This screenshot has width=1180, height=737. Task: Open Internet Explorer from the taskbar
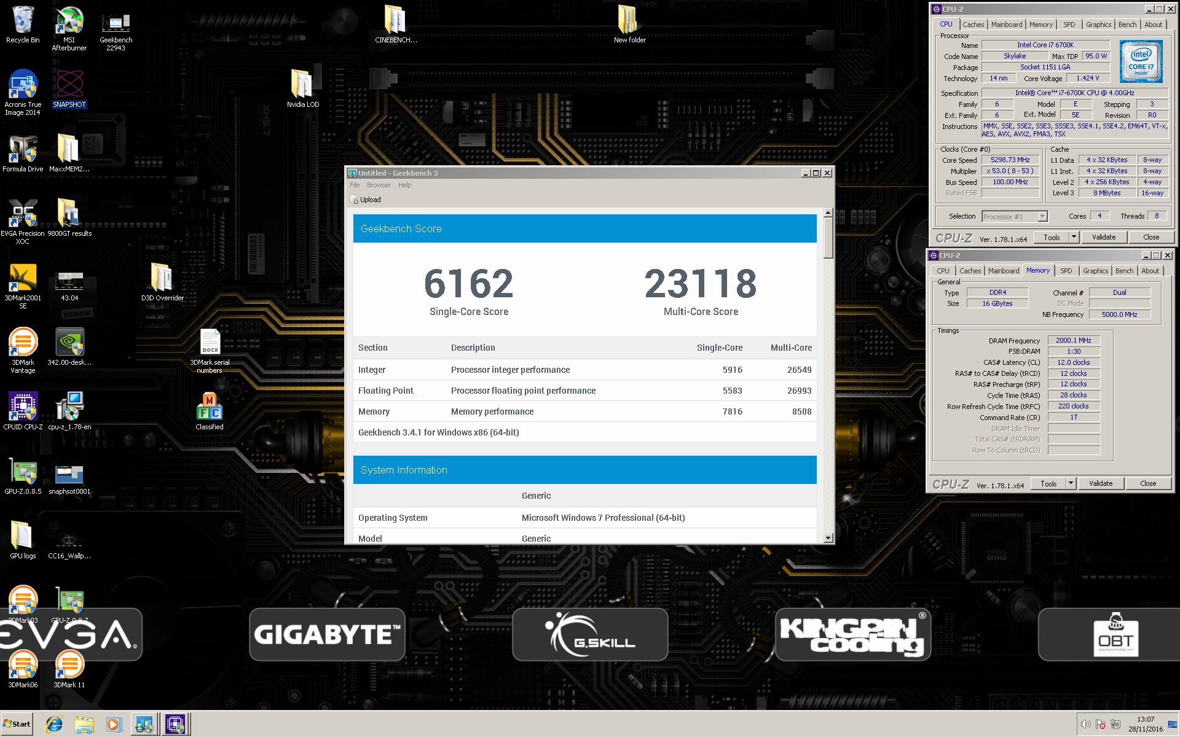click(x=54, y=724)
